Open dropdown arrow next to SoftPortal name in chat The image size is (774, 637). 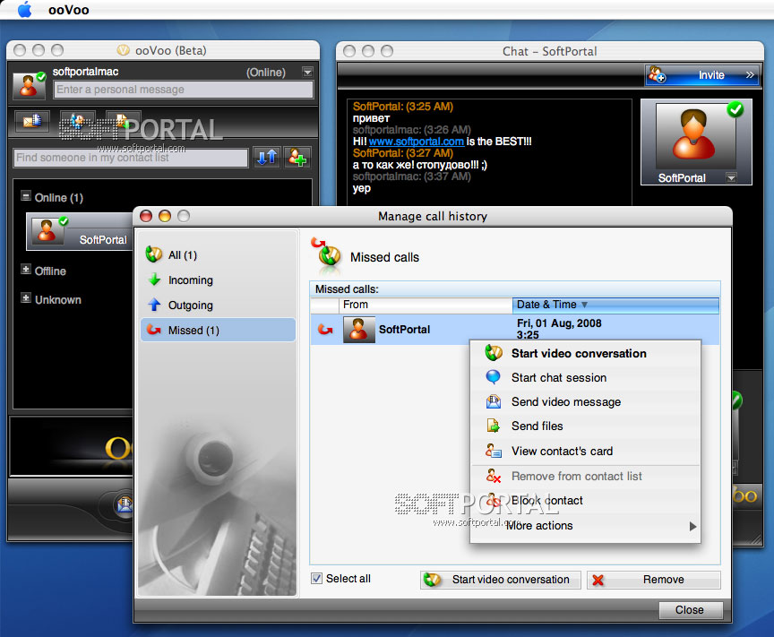tap(731, 177)
